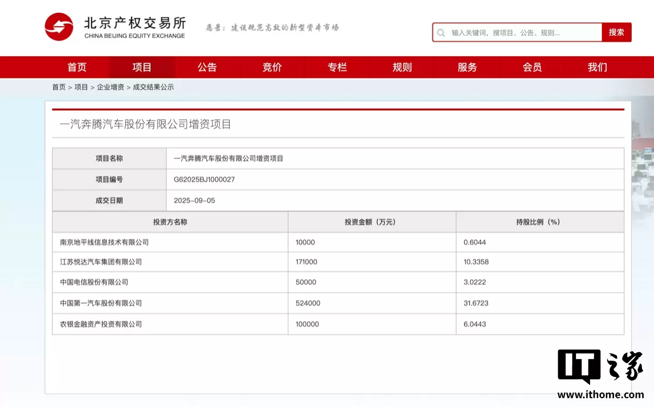
Task: Select 规则 from the navigation bar
Action: (x=402, y=67)
